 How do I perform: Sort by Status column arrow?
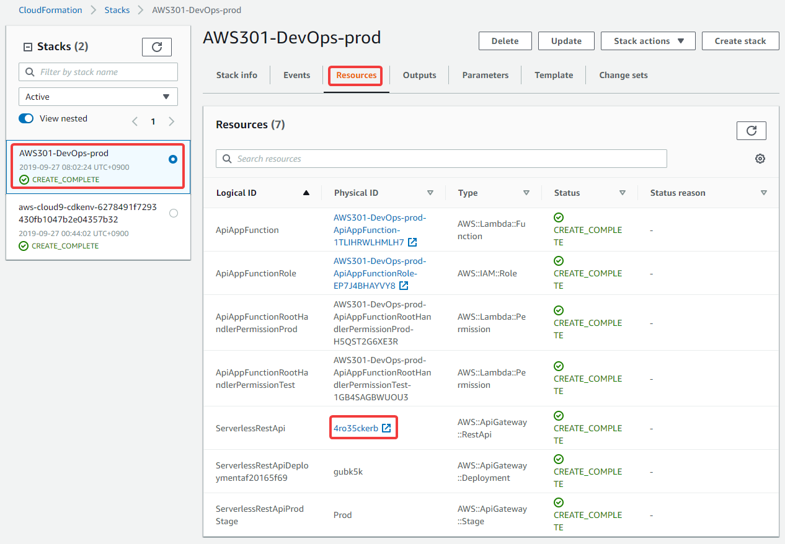[623, 193]
